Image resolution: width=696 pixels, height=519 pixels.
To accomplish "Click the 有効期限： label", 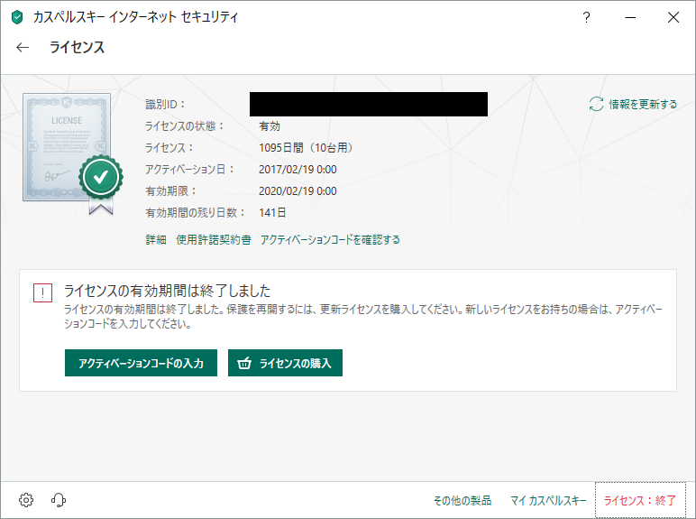I will pyautogui.click(x=171, y=191).
